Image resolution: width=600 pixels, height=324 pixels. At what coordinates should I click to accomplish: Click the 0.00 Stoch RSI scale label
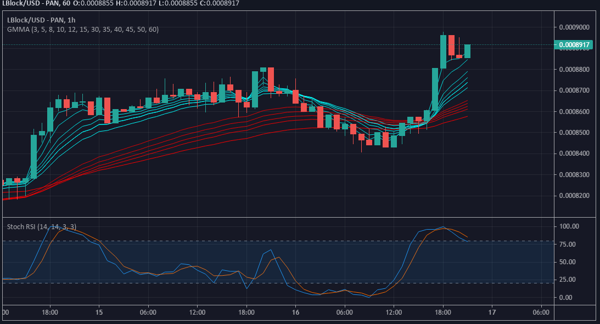(566, 297)
